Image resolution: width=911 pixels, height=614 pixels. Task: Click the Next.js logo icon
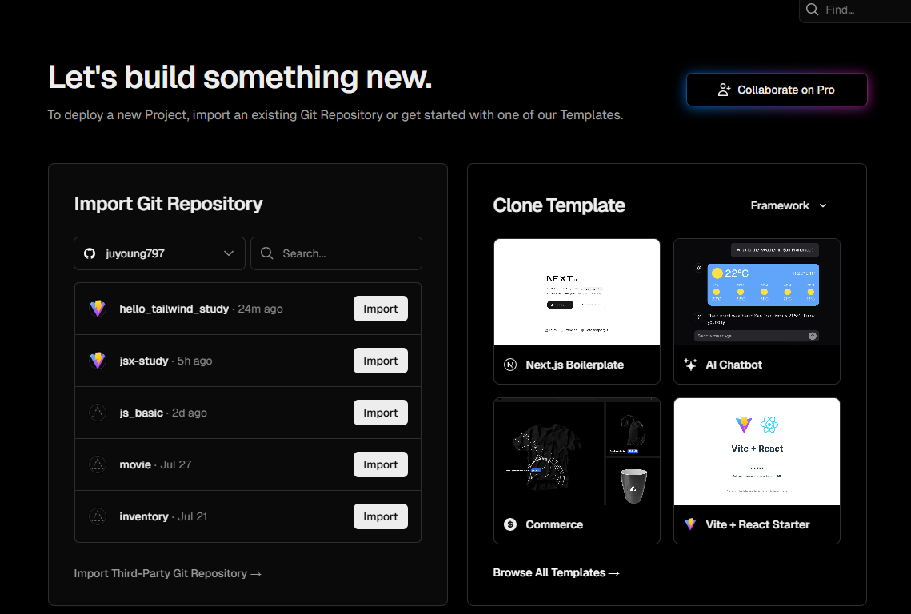pyautogui.click(x=510, y=365)
